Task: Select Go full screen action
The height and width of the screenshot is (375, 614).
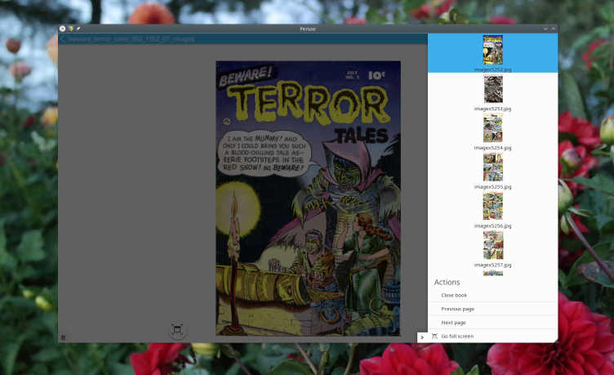Action: 457,337
